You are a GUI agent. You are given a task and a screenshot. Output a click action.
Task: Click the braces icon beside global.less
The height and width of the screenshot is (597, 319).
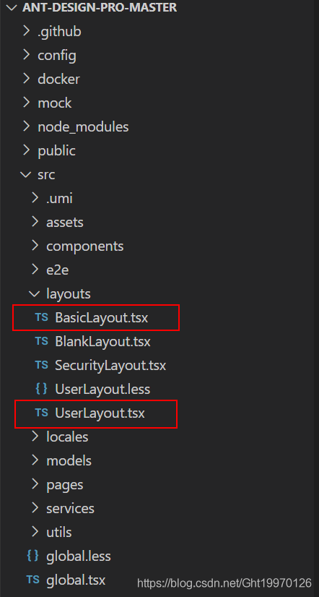(32, 556)
